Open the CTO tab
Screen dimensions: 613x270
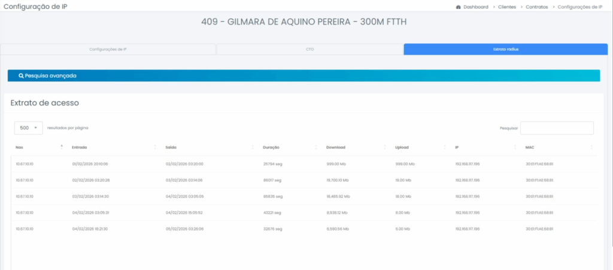point(309,49)
